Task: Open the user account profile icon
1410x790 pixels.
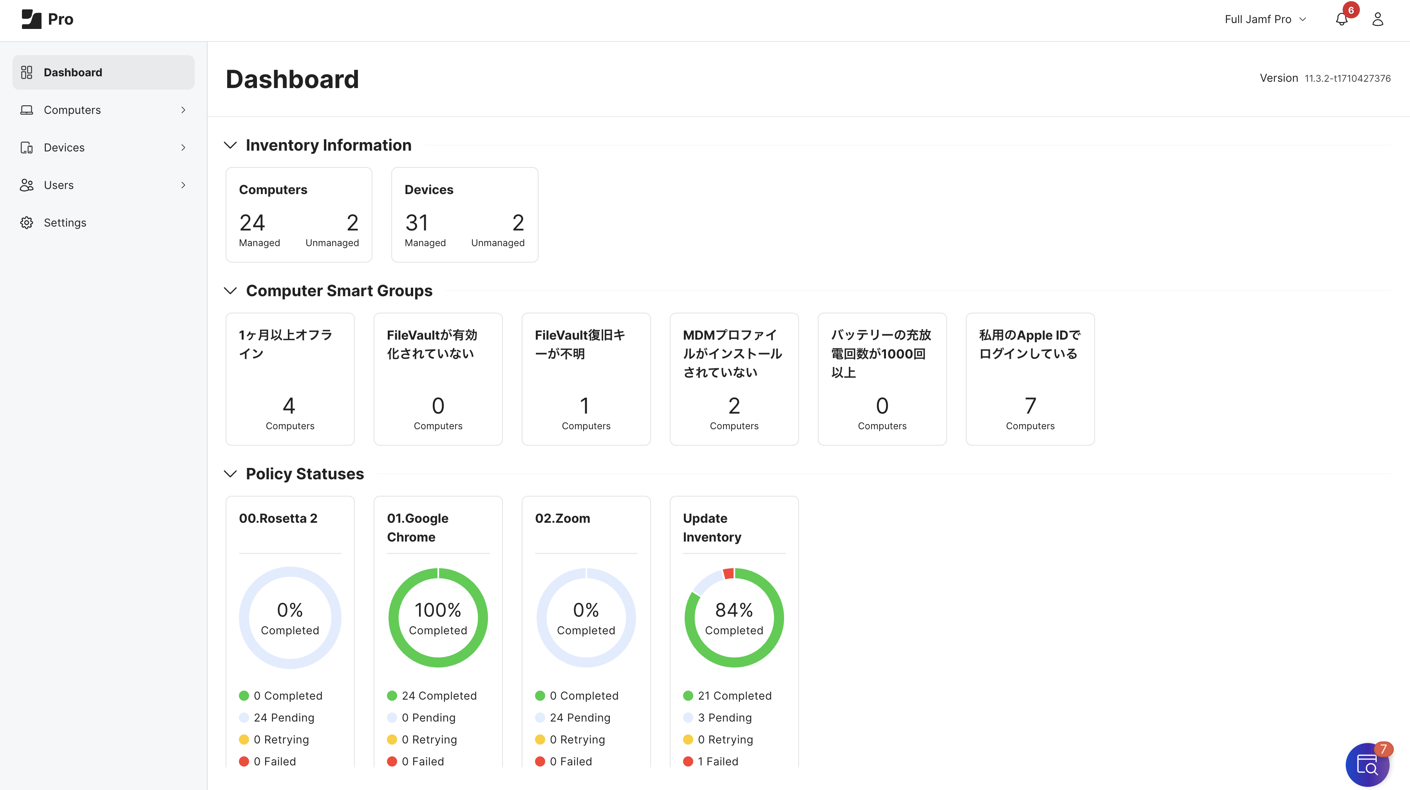Action: click(1377, 20)
